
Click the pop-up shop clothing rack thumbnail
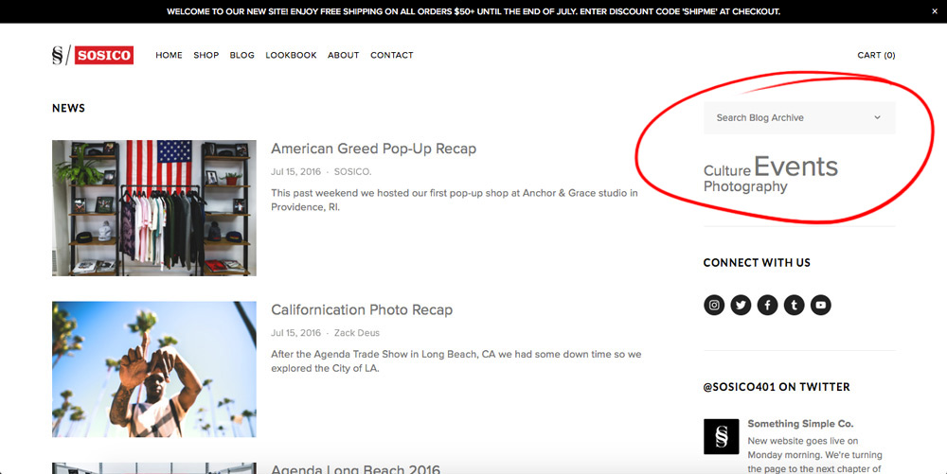[x=154, y=208]
